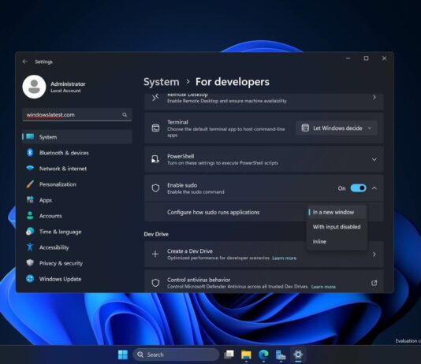Click the Dev Drive section heading
421x364 pixels.
(x=156, y=234)
